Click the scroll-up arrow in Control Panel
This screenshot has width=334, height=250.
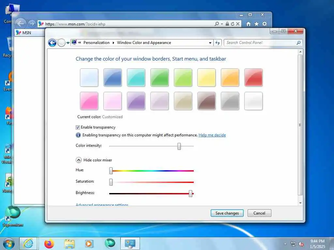[x=300, y=52]
